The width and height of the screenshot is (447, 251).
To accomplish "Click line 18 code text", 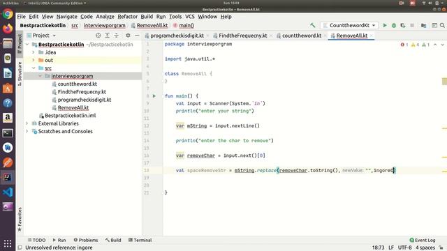I will click(286, 170).
